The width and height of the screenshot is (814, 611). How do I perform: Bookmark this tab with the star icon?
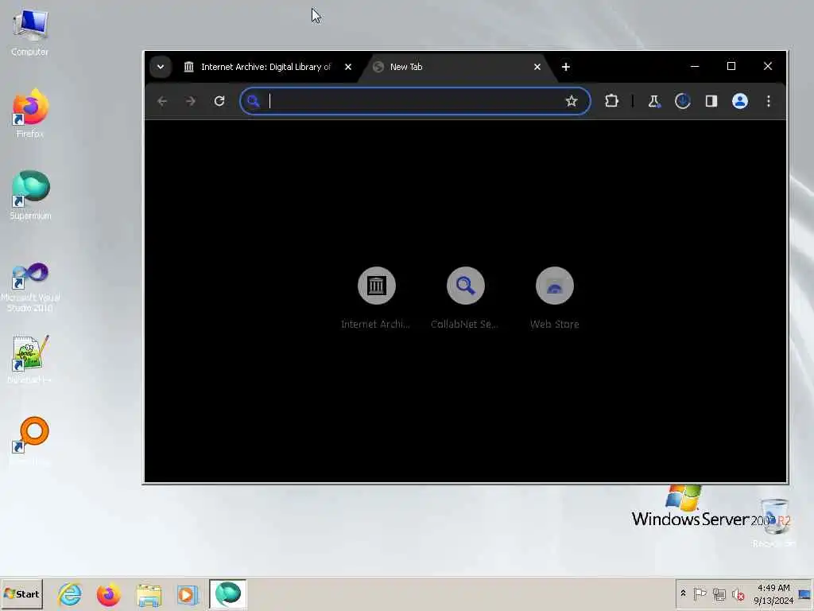pos(572,101)
